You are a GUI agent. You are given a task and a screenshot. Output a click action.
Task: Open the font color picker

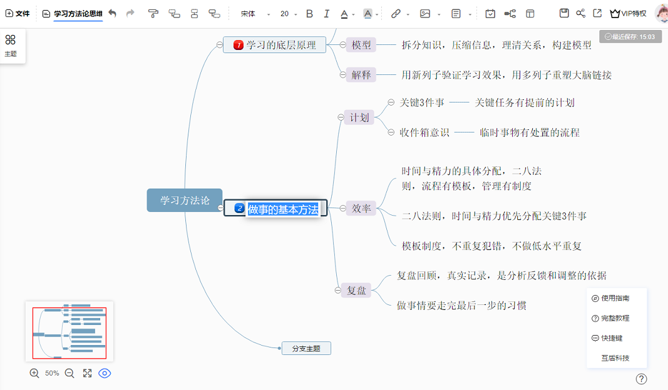(x=345, y=13)
